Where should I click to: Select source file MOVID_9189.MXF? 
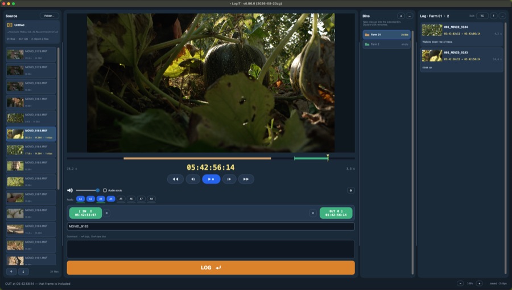pos(31,229)
